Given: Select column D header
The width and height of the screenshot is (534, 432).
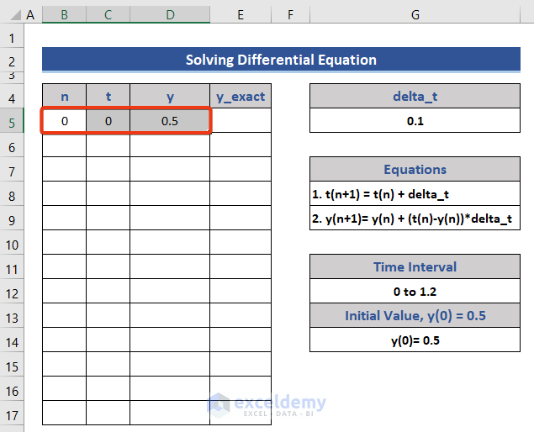Looking at the screenshot, I should 170,14.
